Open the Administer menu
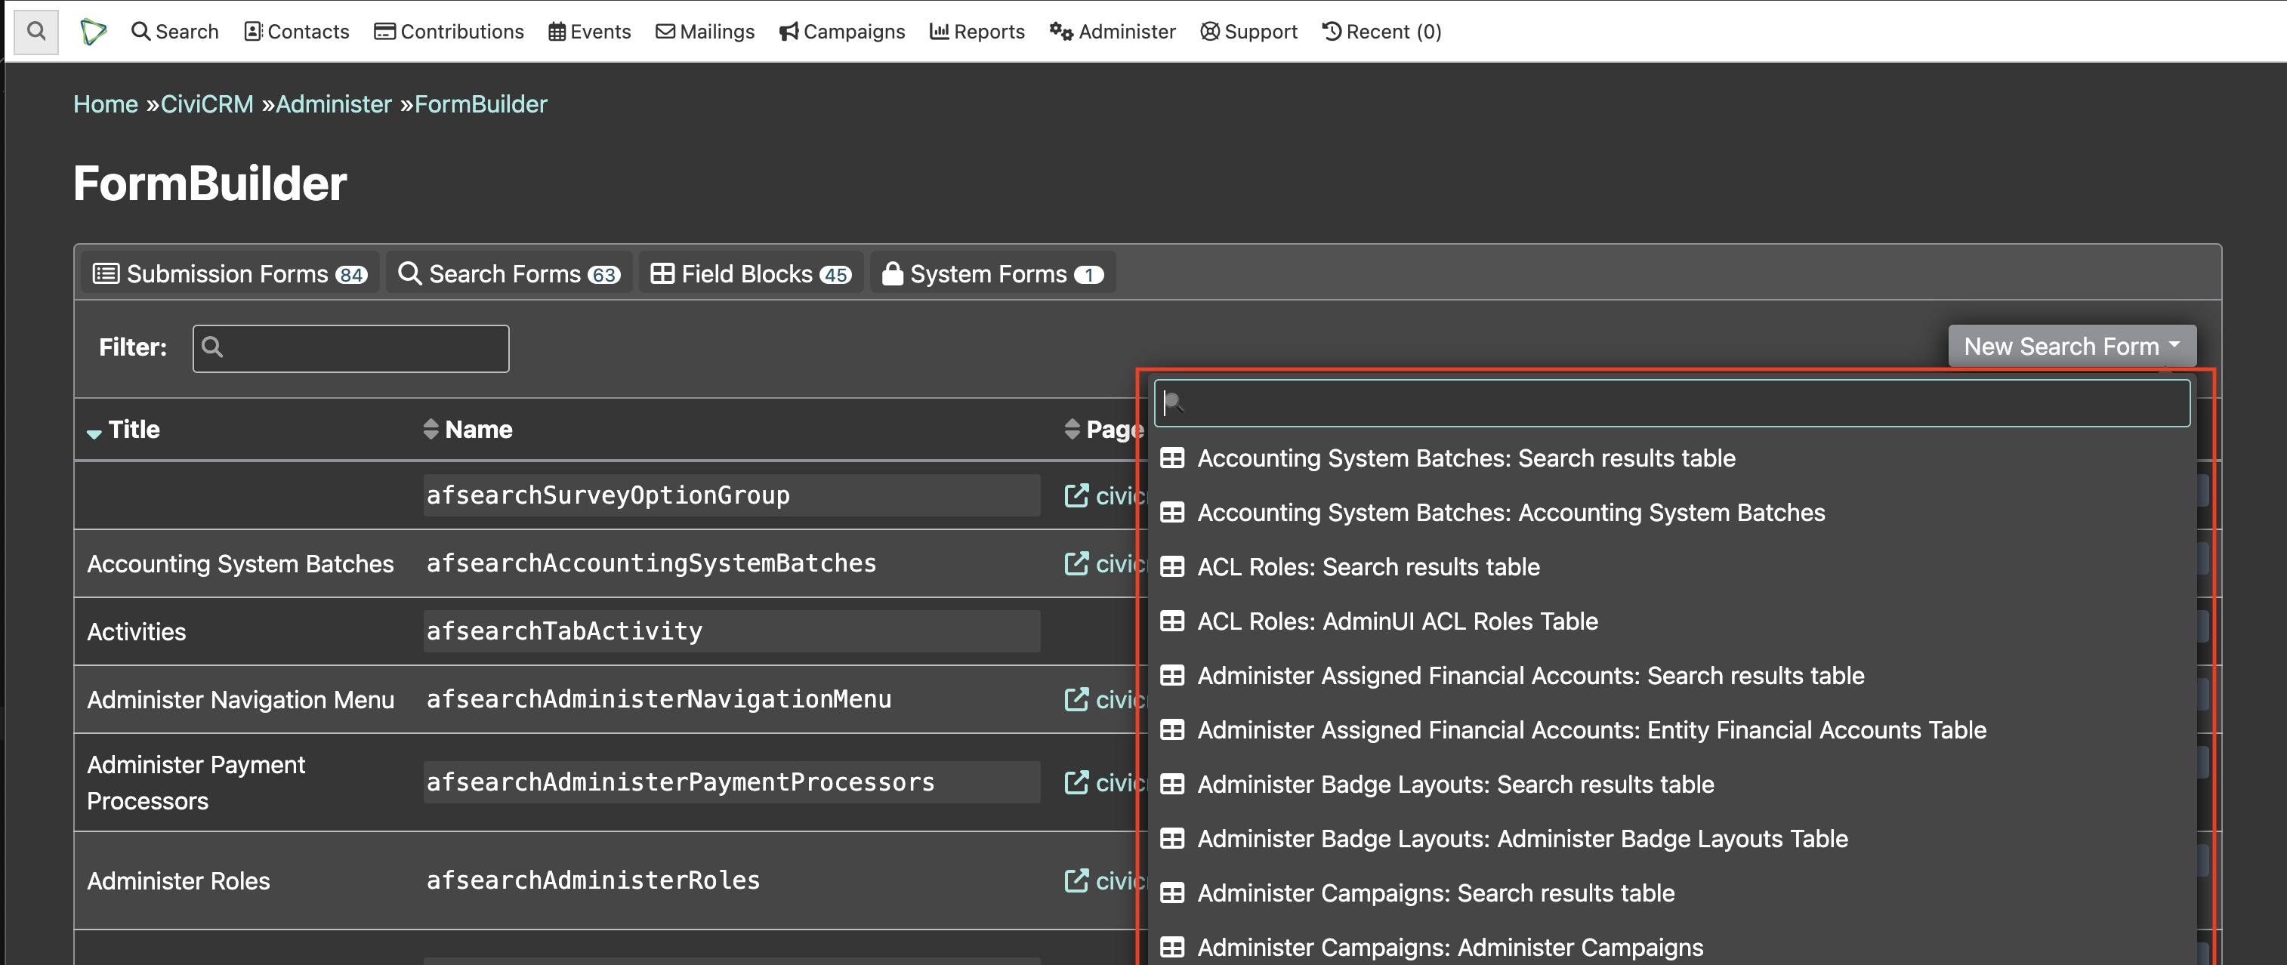 pos(1113,32)
